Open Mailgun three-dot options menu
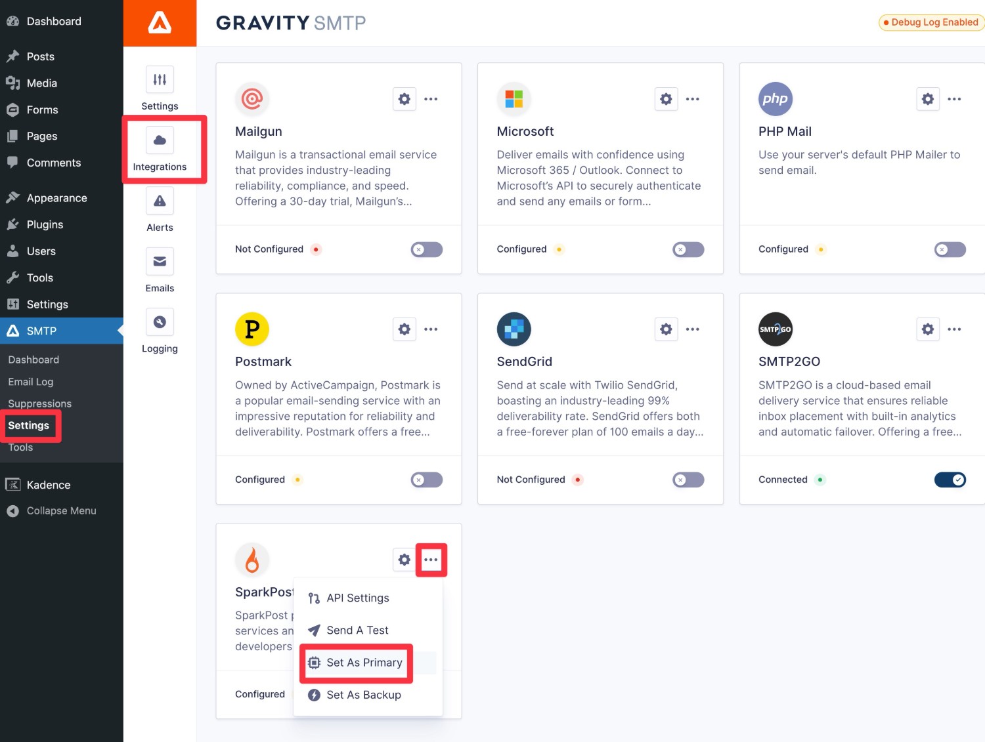This screenshot has height=742, width=985. [431, 99]
